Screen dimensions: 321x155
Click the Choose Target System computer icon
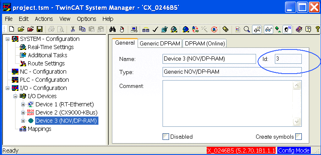134,29
